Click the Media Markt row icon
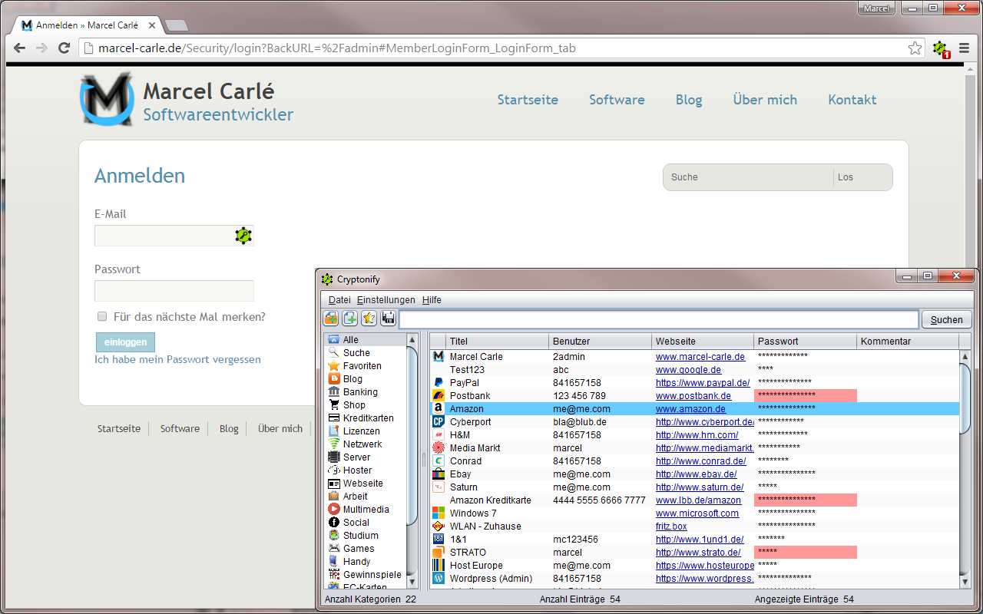The image size is (983, 614). pyautogui.click(x=439, y=448)
